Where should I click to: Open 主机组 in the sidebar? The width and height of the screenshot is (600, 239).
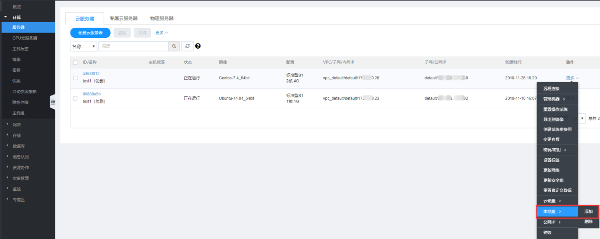coord(18,113)
